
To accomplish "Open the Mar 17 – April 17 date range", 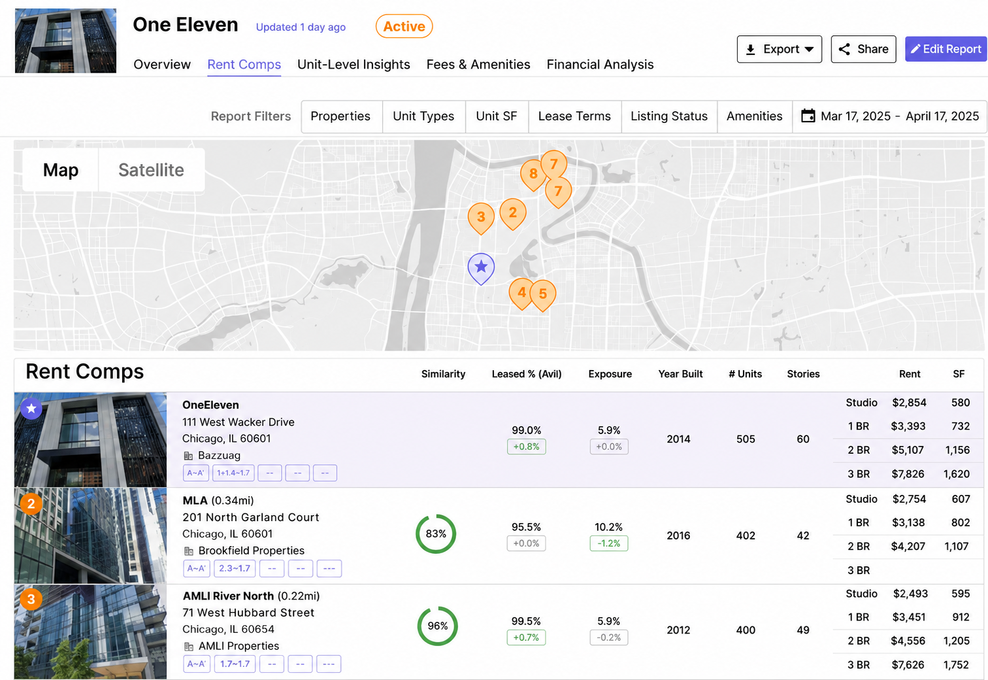I will [x=889, y=116].
